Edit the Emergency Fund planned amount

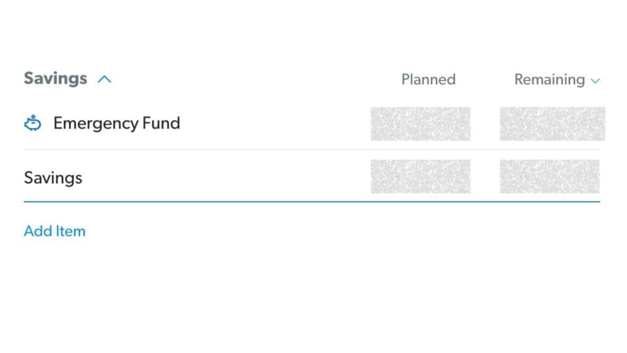(x=420, y=124)
